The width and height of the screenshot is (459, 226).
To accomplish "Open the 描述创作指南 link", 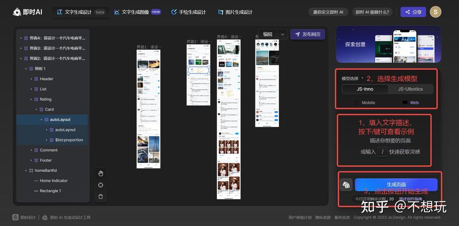I will point(410,199).
